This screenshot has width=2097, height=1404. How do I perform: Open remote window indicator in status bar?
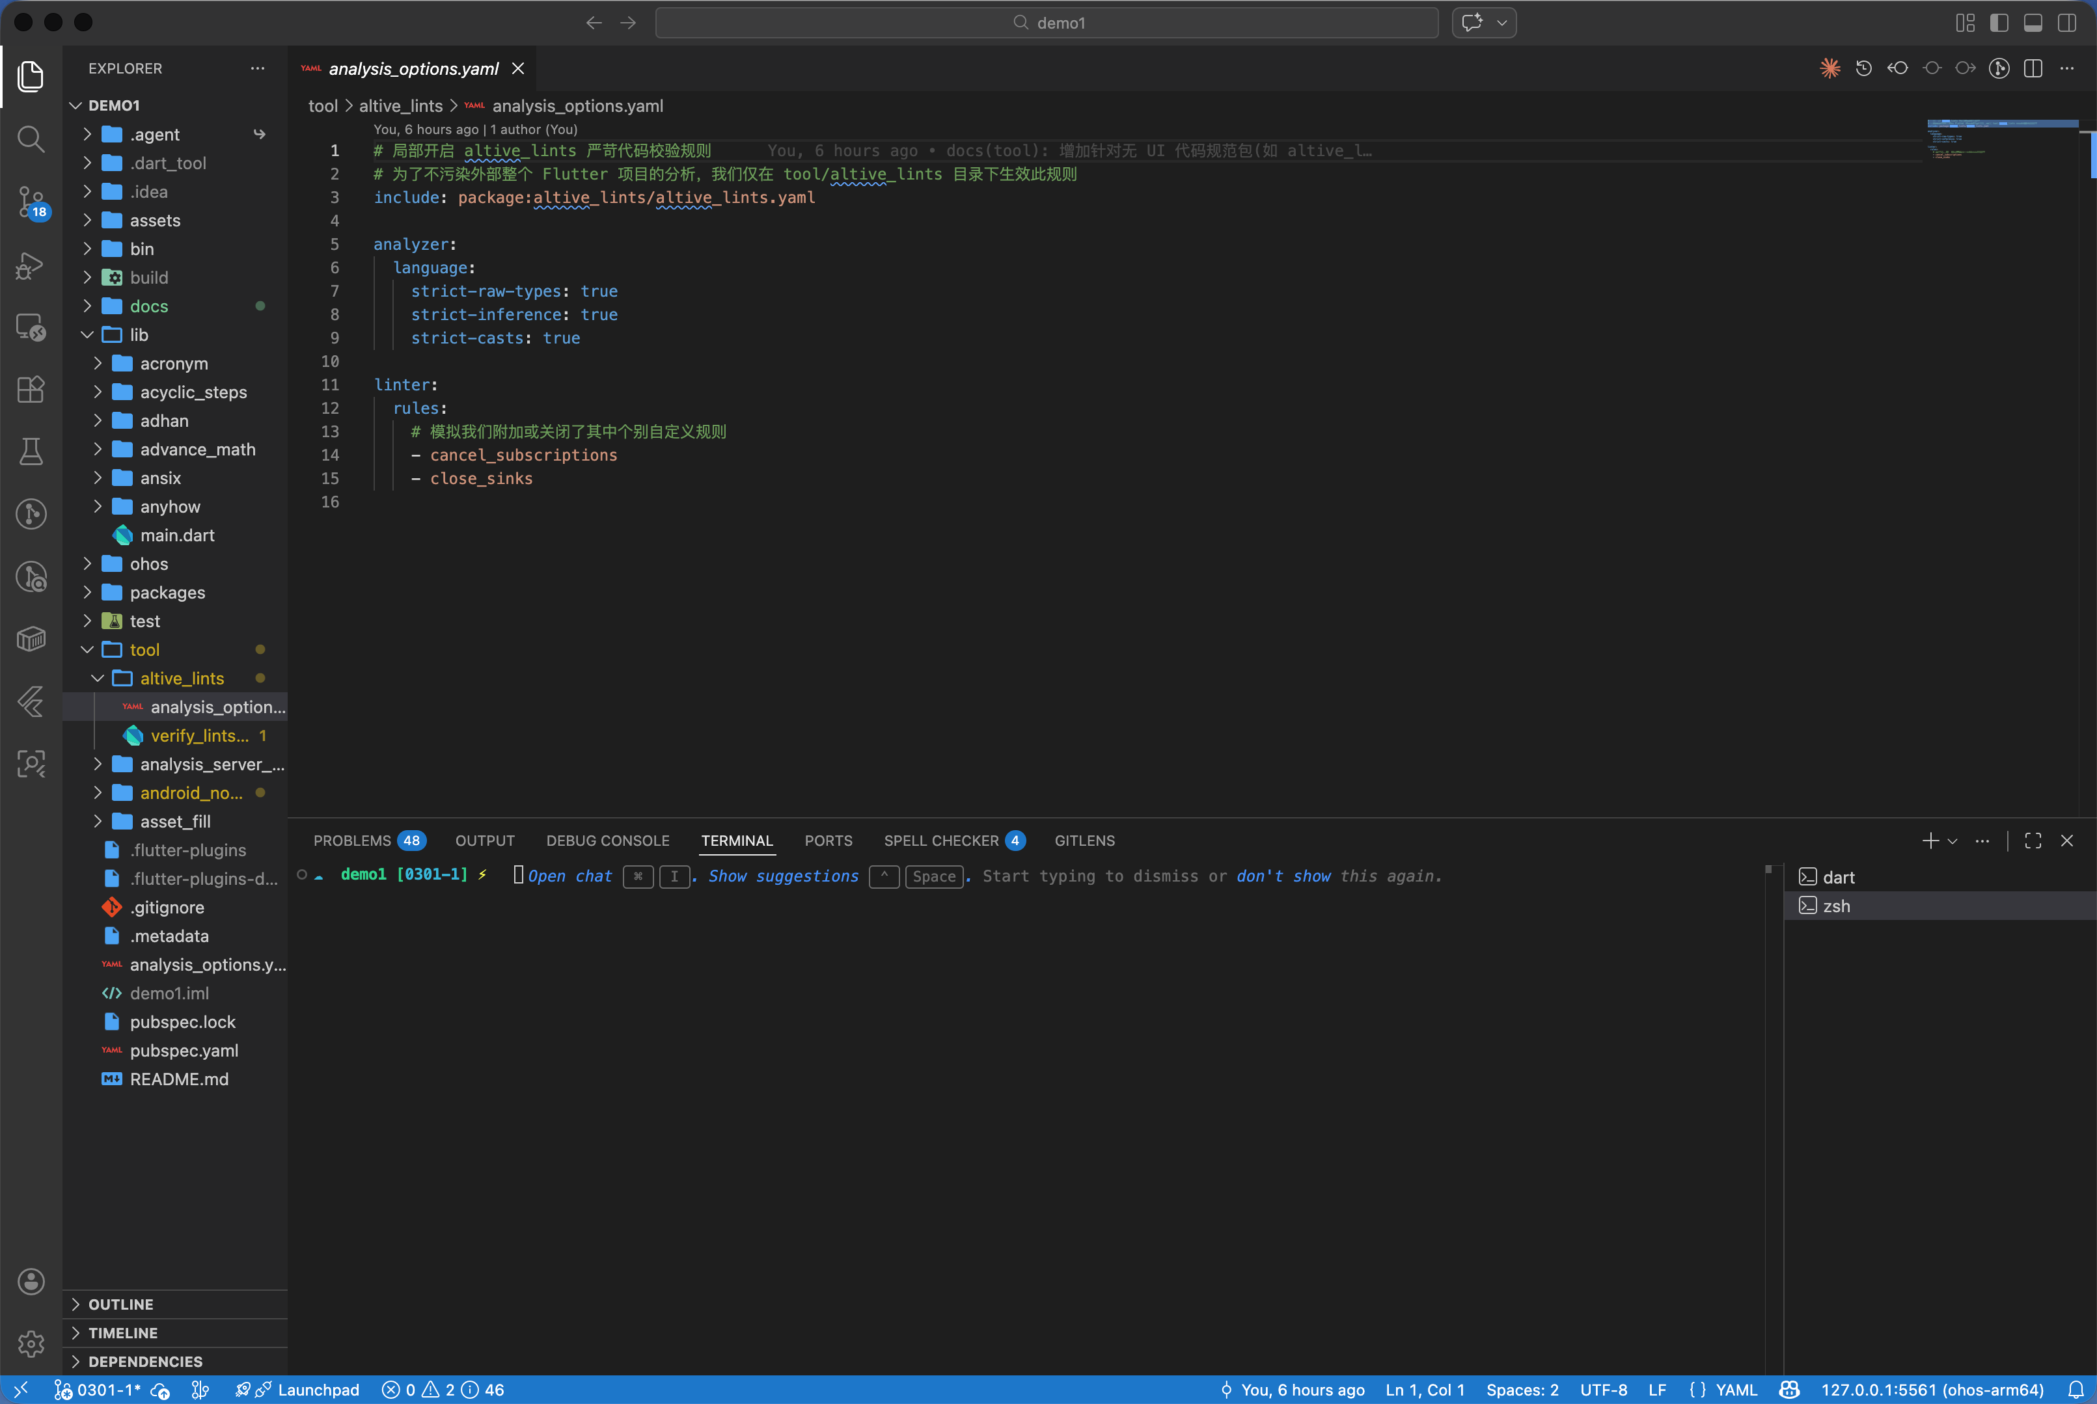click(x=21, y=1390)
